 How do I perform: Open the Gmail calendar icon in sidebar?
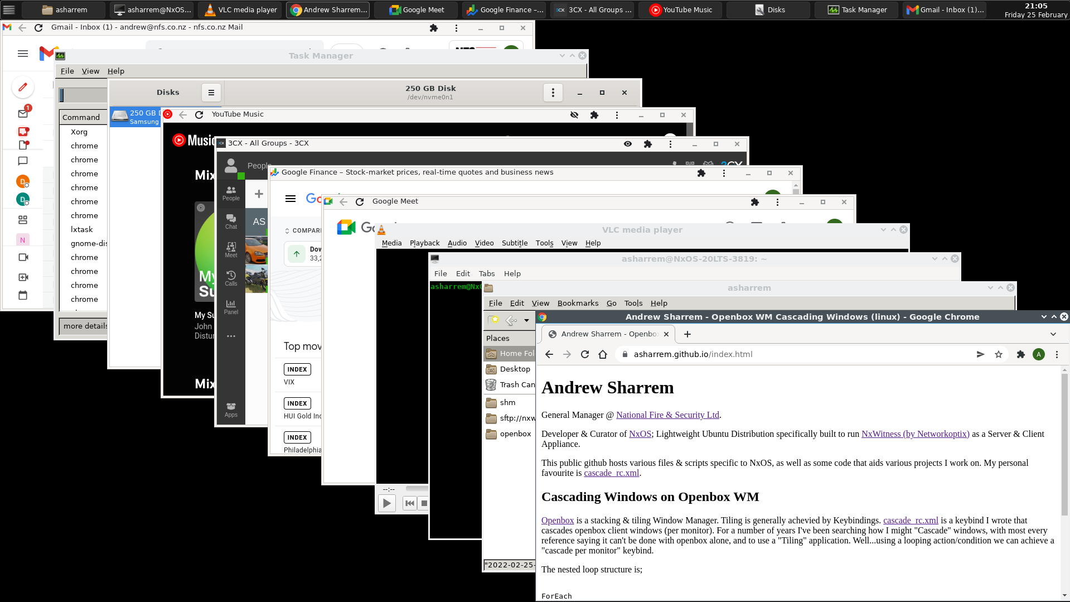[23, 296]
